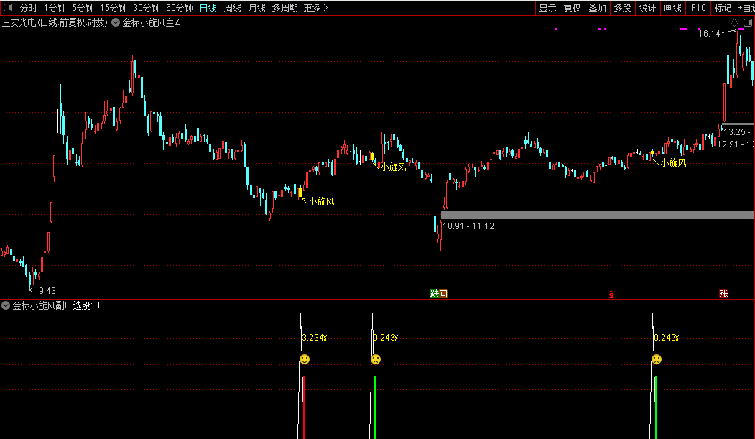Click the red S signal marker

(611, 295)
